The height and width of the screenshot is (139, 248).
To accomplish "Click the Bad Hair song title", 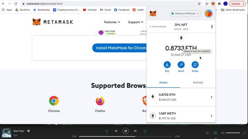I will [x=19, y=131].
